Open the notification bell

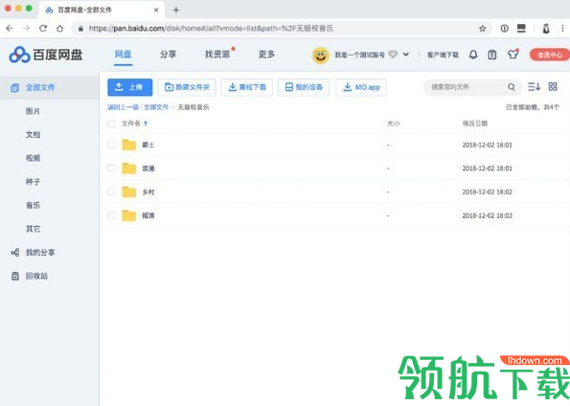coord(473,55)
